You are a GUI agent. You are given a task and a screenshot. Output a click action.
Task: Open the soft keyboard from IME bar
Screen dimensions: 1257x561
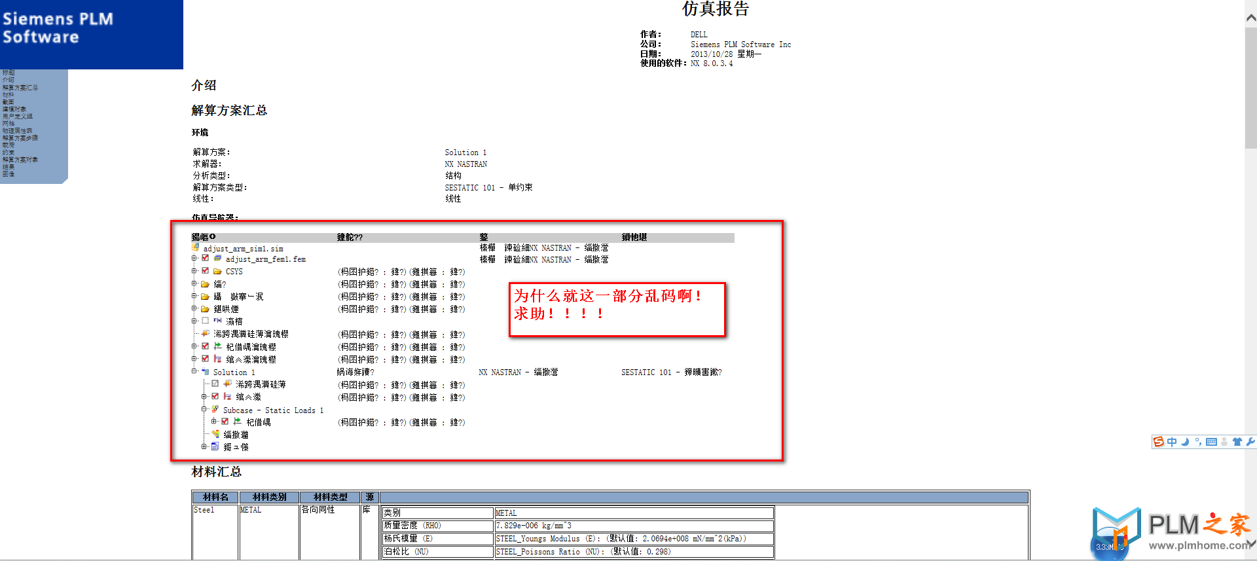point(1211,442)
